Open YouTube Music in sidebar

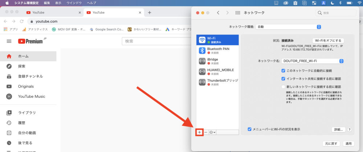coord(28,96)
